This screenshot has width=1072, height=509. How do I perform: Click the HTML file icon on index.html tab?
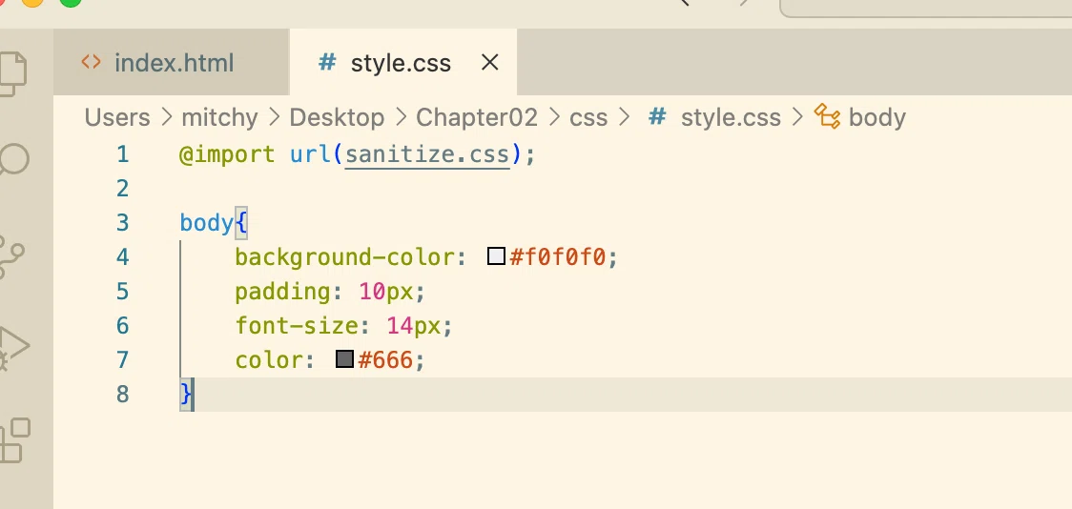(91, 63)
